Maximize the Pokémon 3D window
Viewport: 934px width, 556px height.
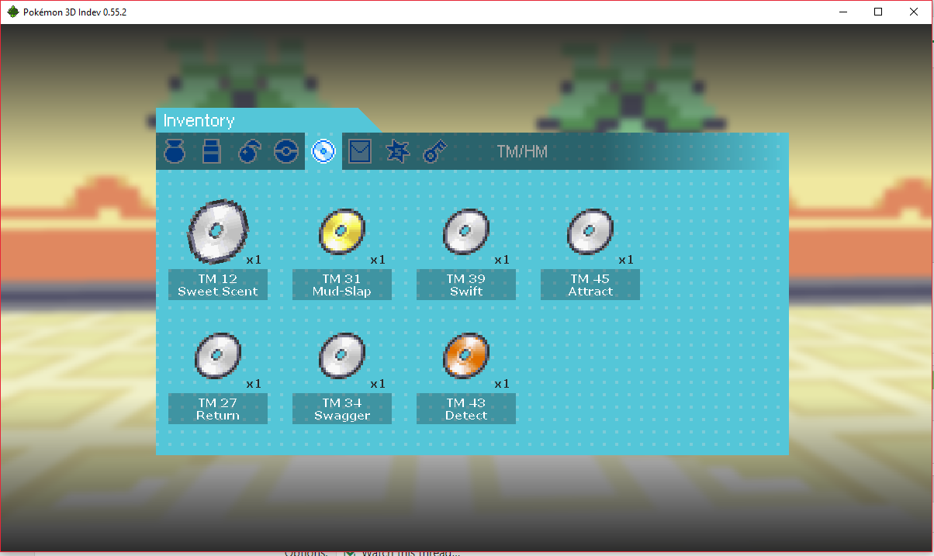pyautogui.click(x=878, y=12)
